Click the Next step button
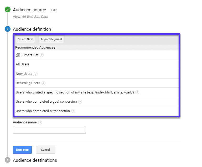The image size is (202, 167). 22,150
